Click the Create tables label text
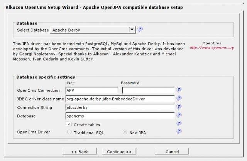 (x=87, y=125)
